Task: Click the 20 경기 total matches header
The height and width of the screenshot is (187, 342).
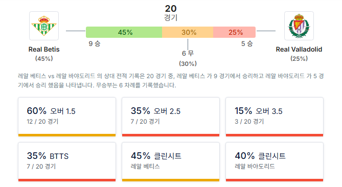Action: coord(171,13)
